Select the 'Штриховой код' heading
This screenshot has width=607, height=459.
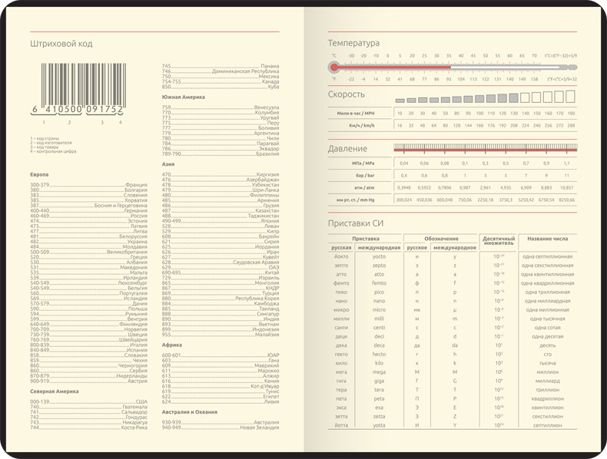coord(61,44)
